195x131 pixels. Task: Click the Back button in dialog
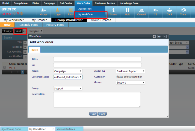point(102,114)
